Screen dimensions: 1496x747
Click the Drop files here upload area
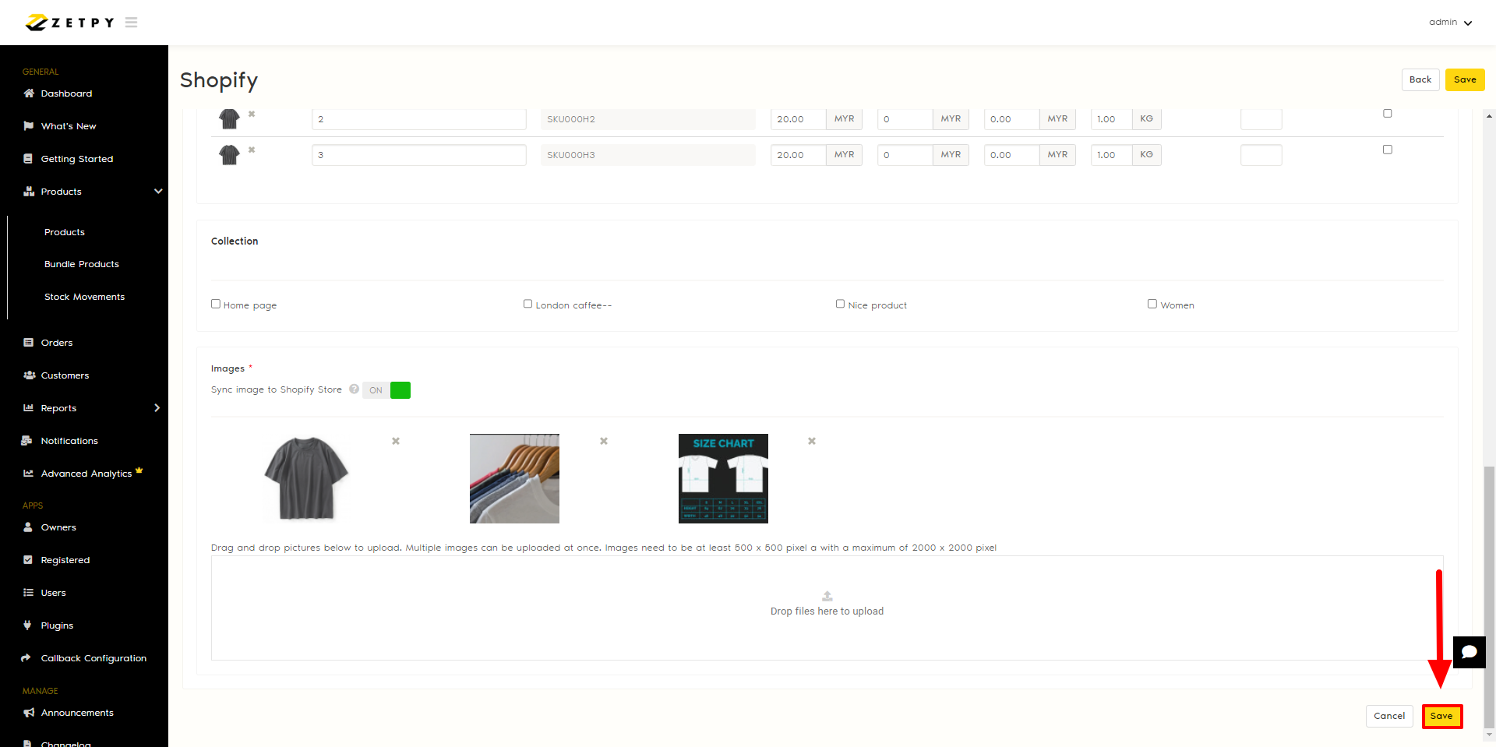(827, 608)
